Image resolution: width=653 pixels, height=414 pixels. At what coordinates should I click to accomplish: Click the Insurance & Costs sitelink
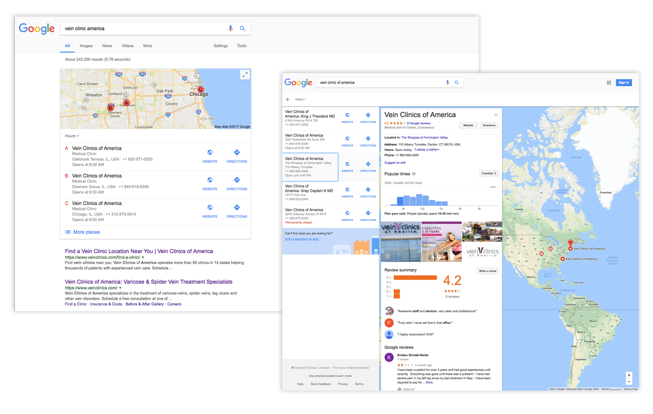(x=106, y=304)
